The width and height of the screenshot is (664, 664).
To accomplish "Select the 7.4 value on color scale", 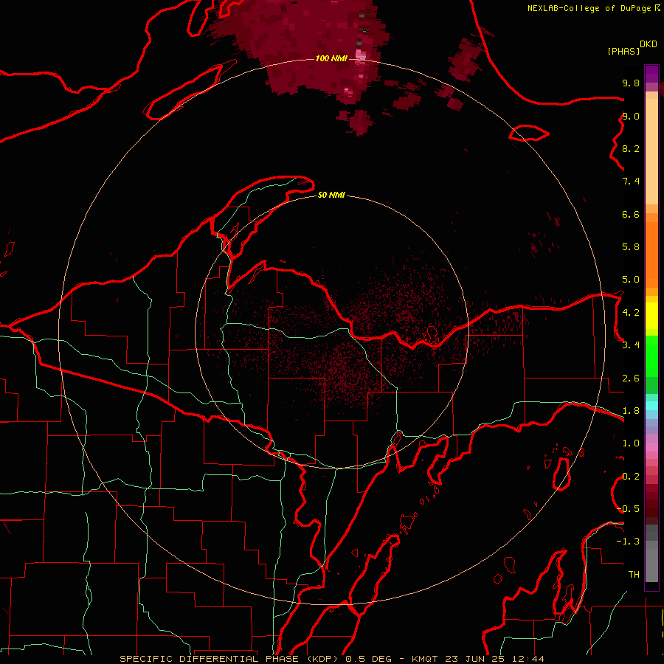I will coord(631,181).
